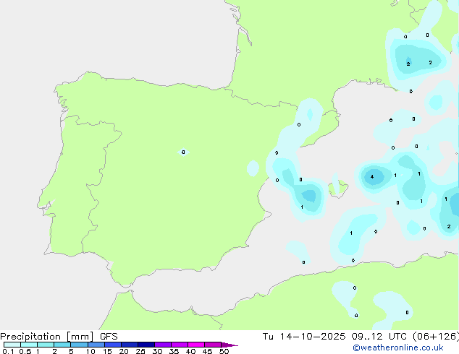Click the 'Precipitation [mm]' title text
459x354 pixels.
pyautogui.click(x=47, y=337)
